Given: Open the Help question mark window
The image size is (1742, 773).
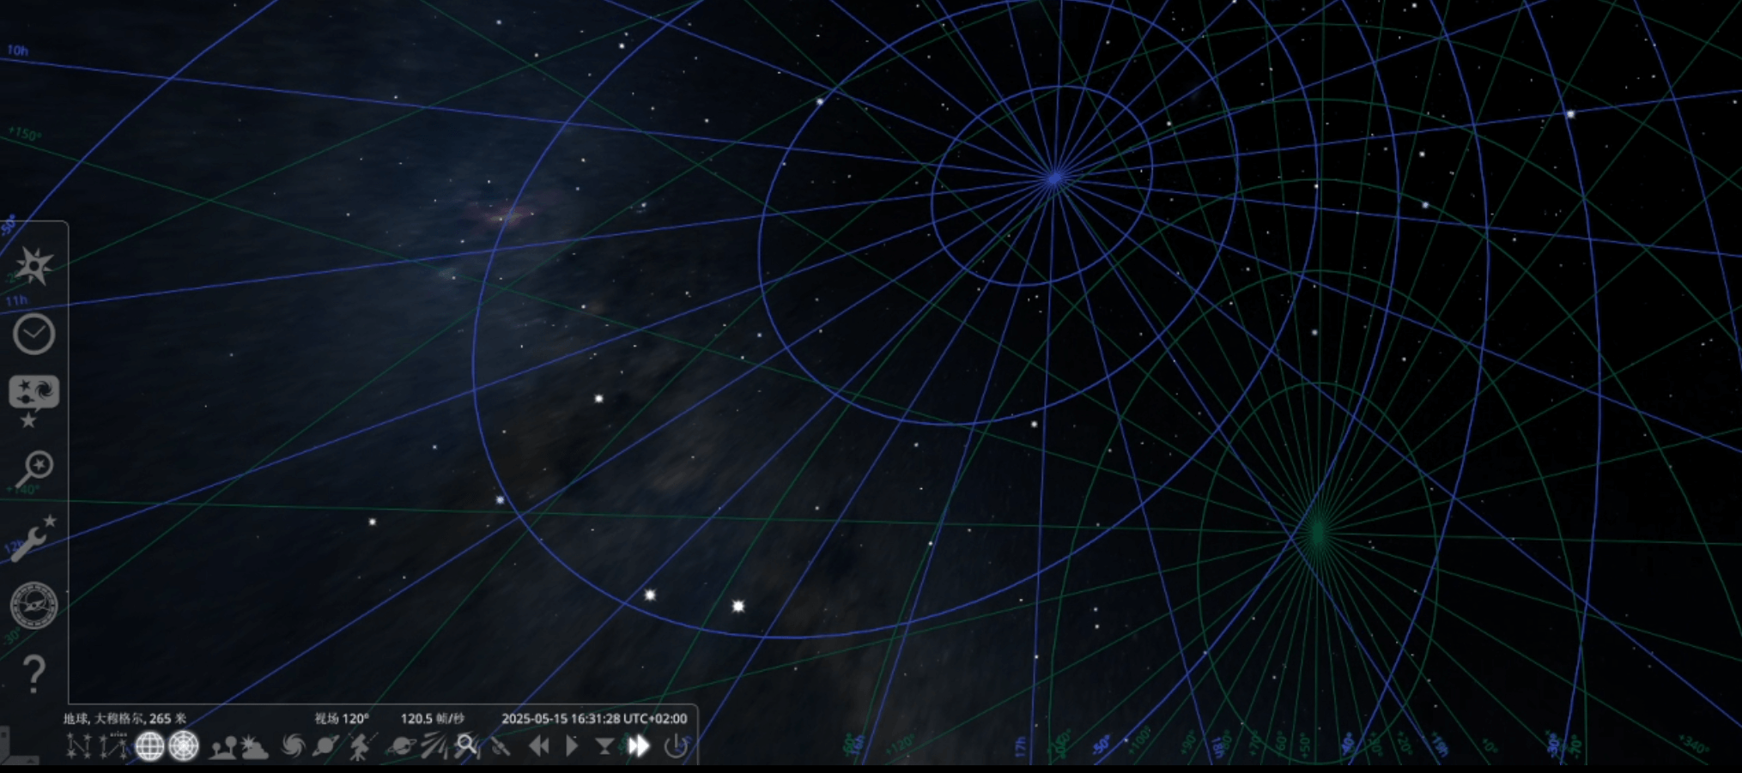Looking at the screenshot, I should pos(33,673).
